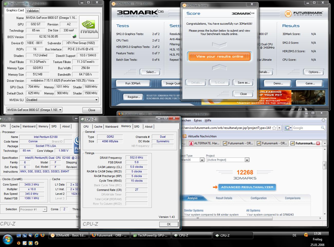Screen dimensions: 334x247
Task: Click the BIOS save chip icon in GPU-Z
Action: (75, 37)
